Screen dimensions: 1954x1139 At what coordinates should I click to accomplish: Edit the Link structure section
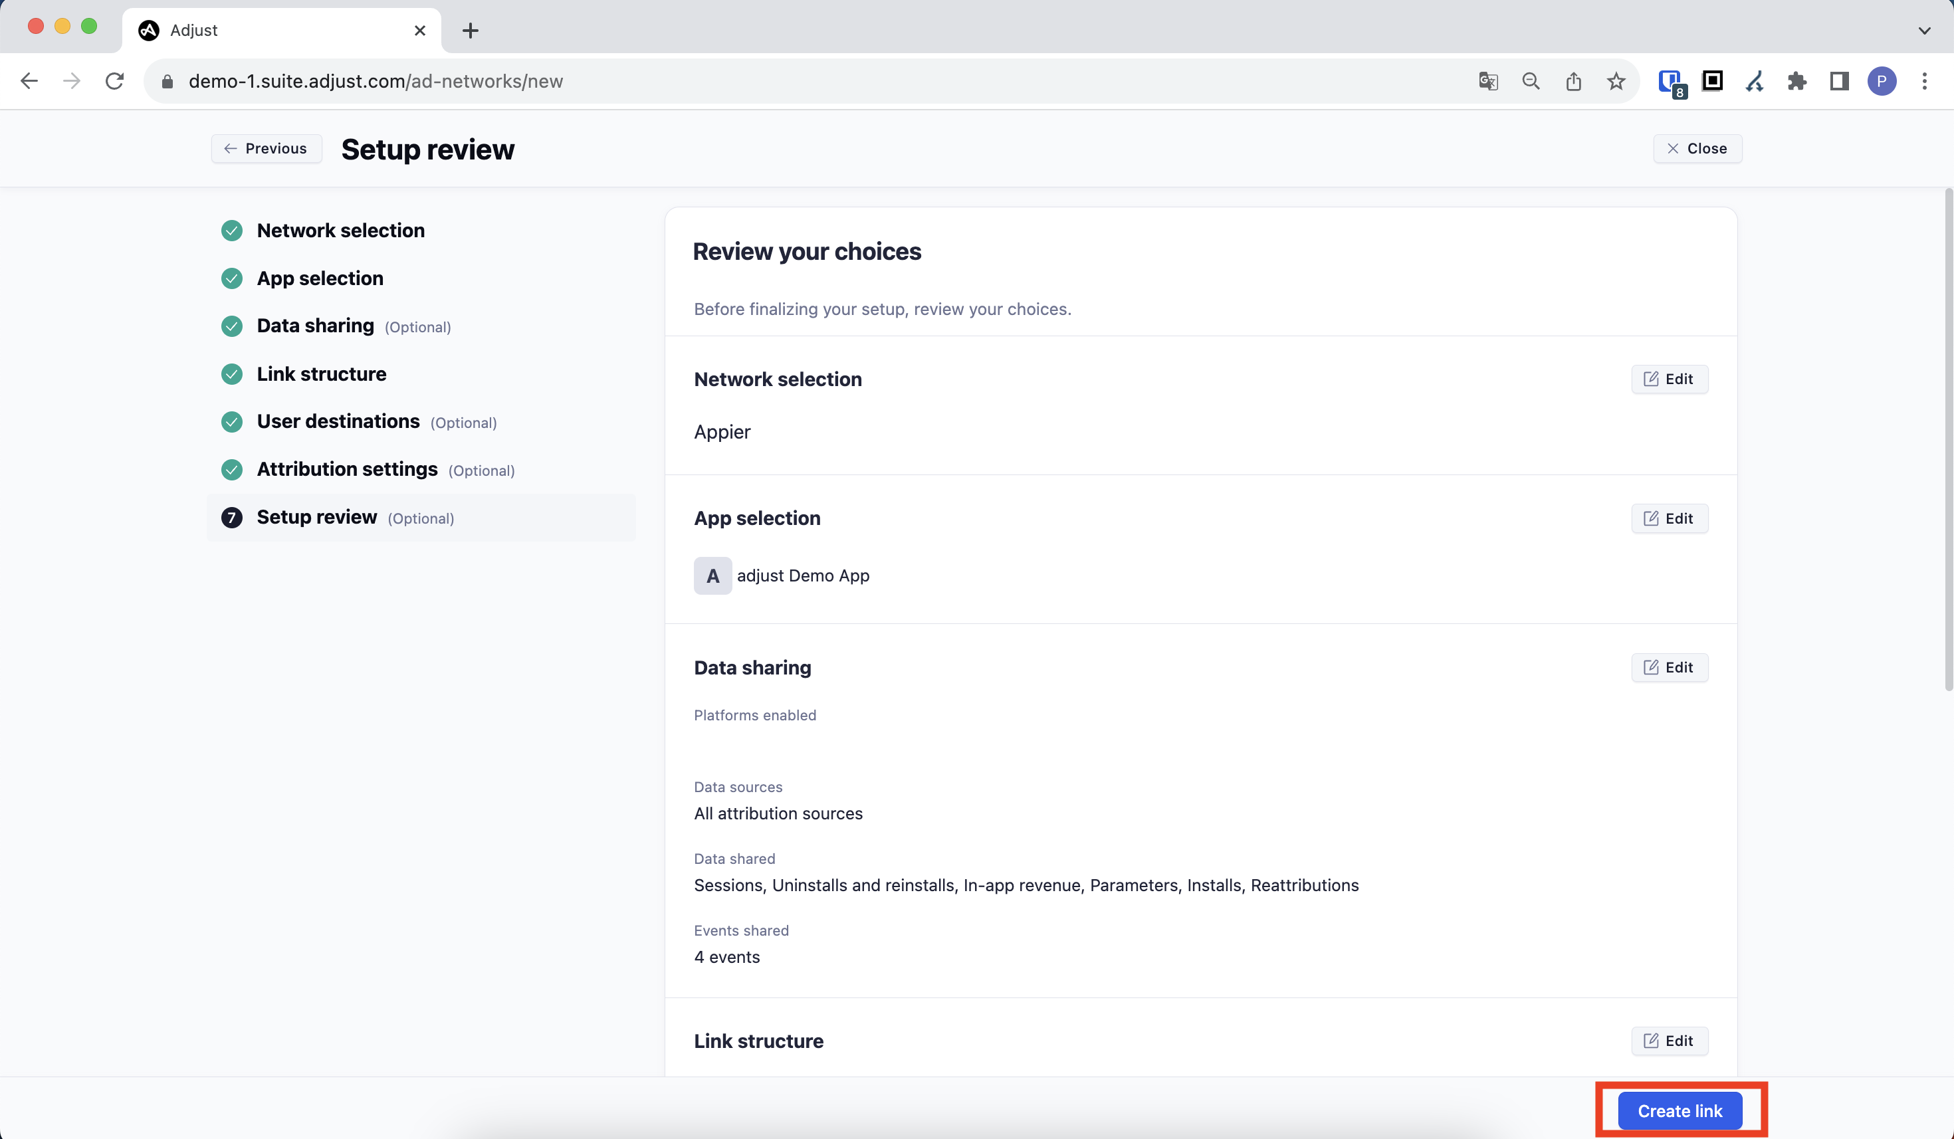1669,1041
